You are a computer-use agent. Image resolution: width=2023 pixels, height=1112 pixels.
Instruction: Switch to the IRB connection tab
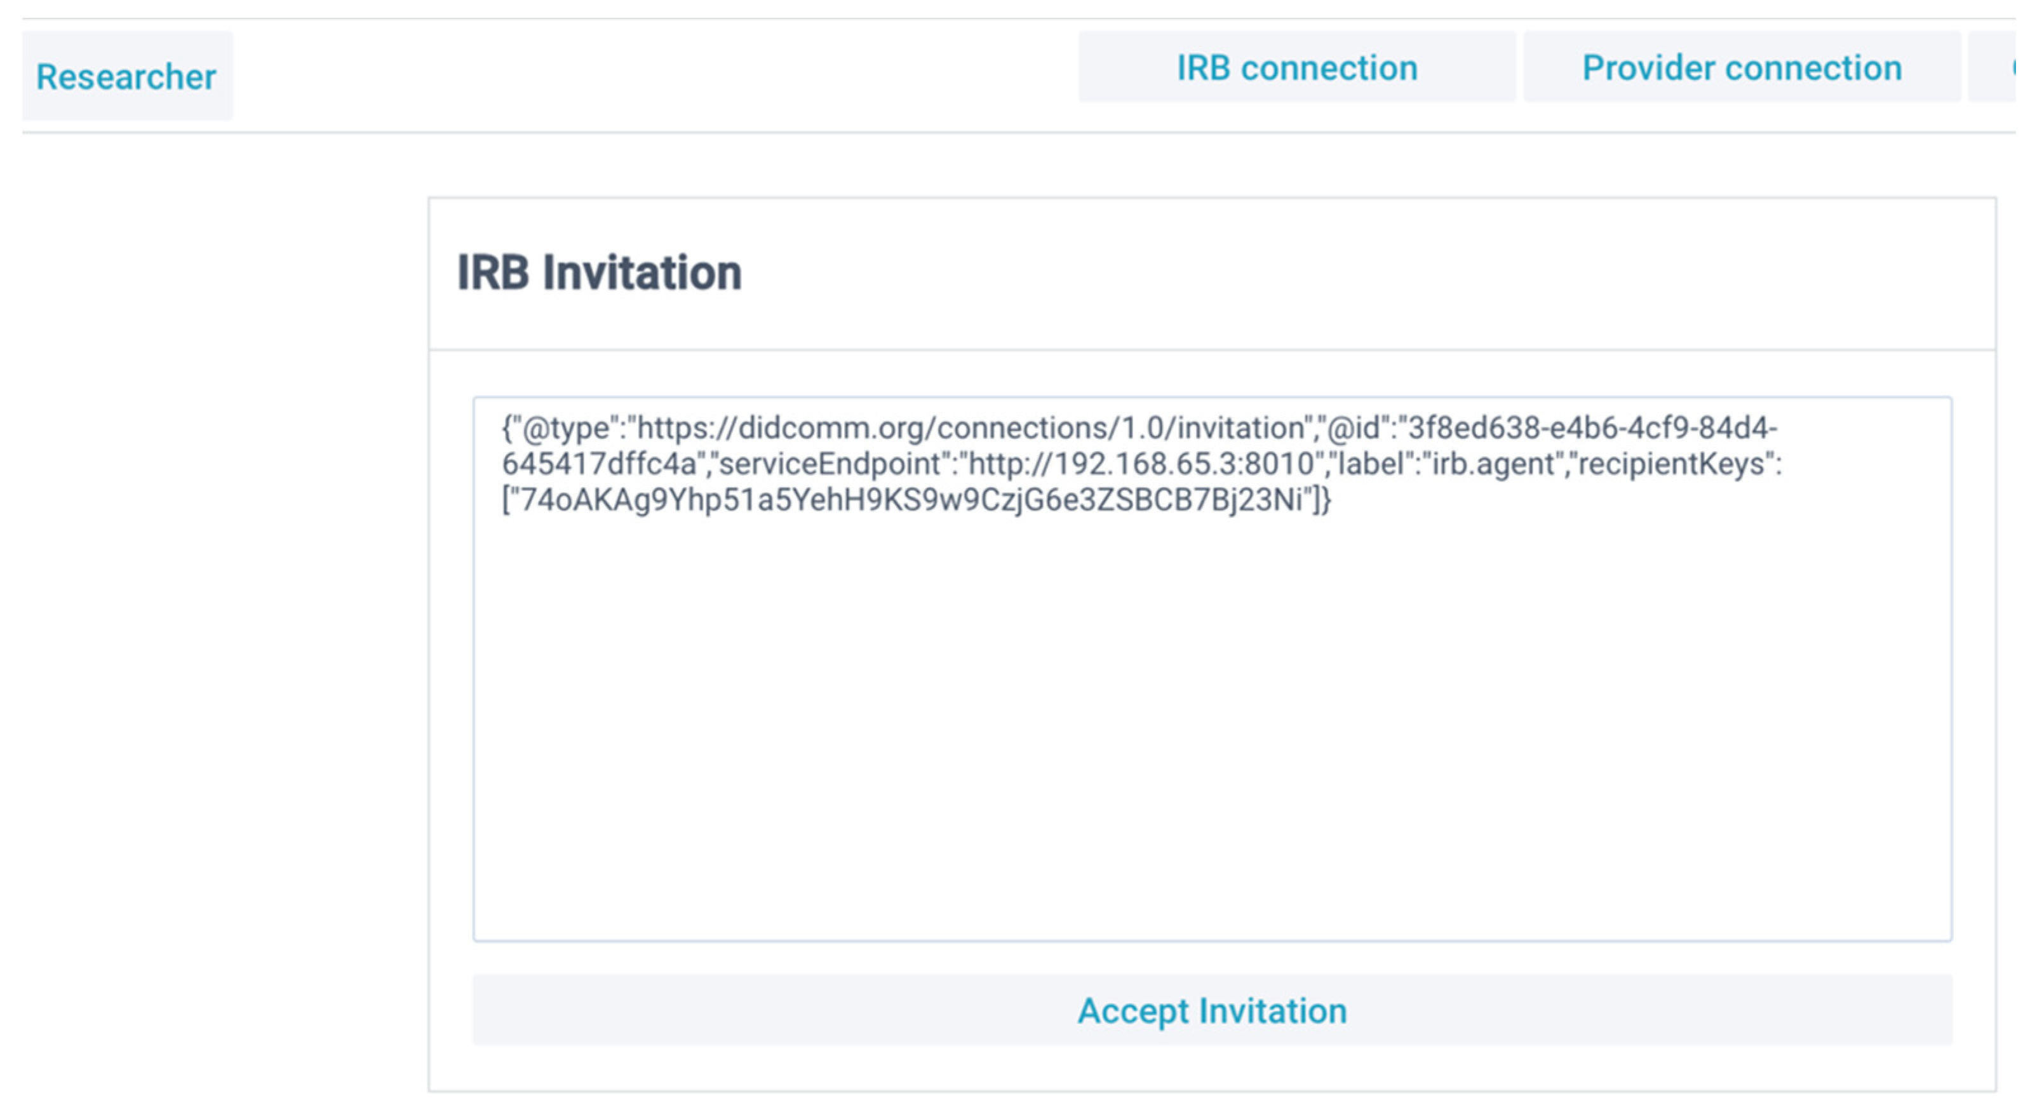(1296, 67)
